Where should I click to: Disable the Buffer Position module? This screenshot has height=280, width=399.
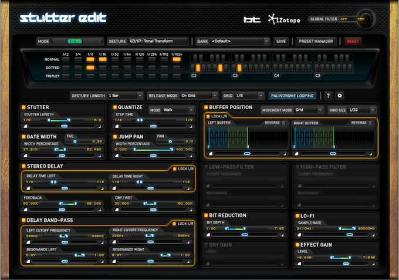click(x=206, y=107)
